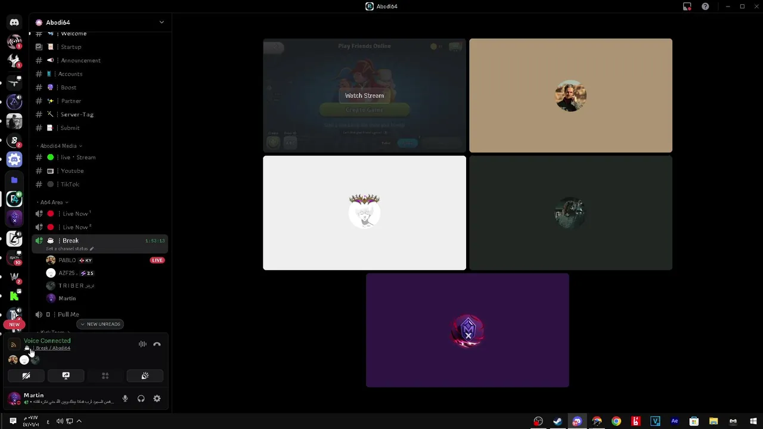
Task: Toggle headphone deafen next to Martin
Action: [141, 399]
